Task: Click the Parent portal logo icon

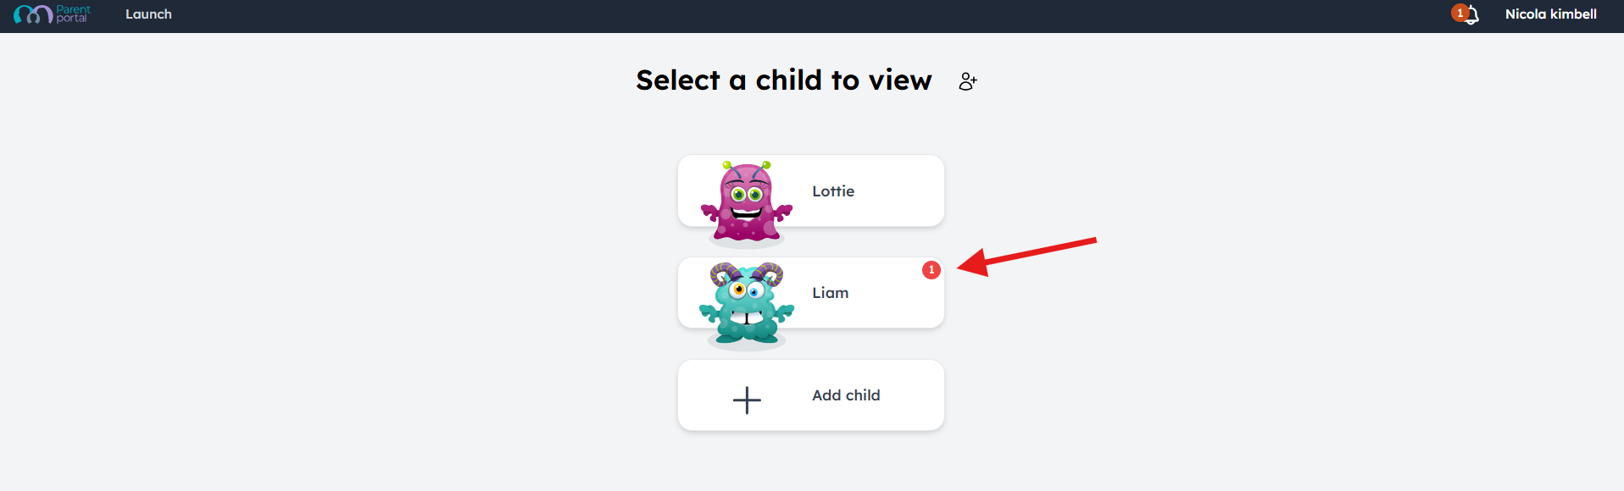Action: 33,14
